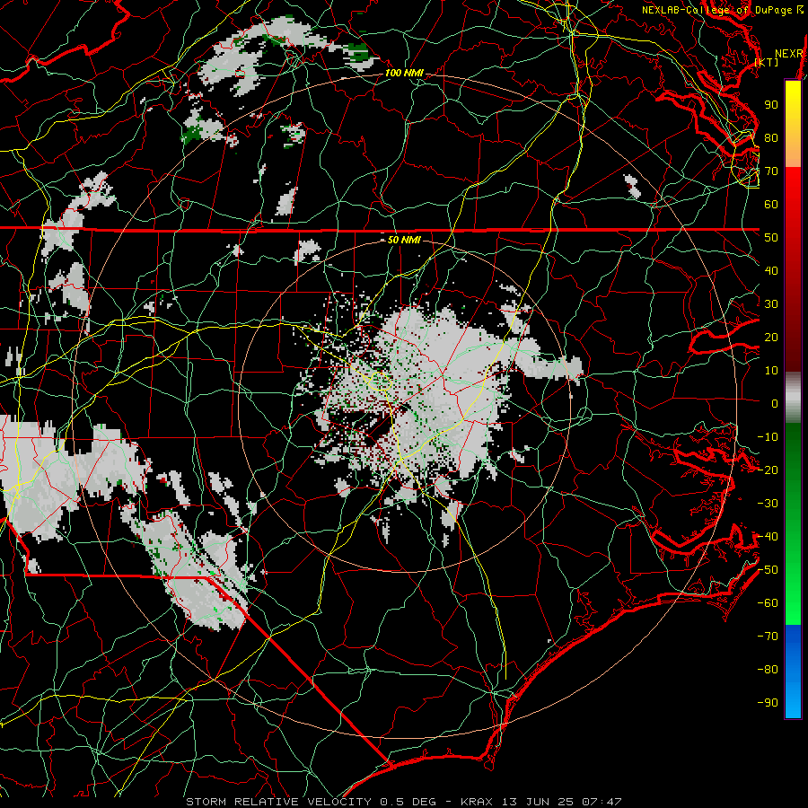Viewport: 808px width, 808px height.
Task: Click the -50 value on the velocity scale
Action: click(768, 570)
